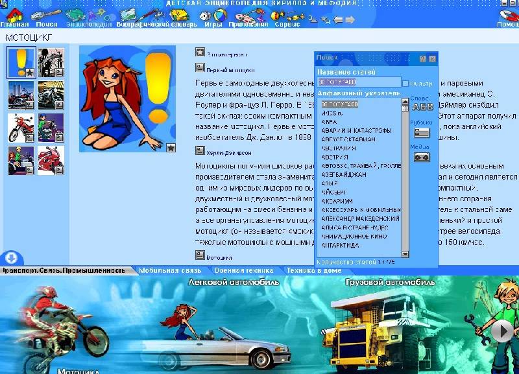
Task: Click first small icon left of back arrow
Action: [x=313, y=19]
